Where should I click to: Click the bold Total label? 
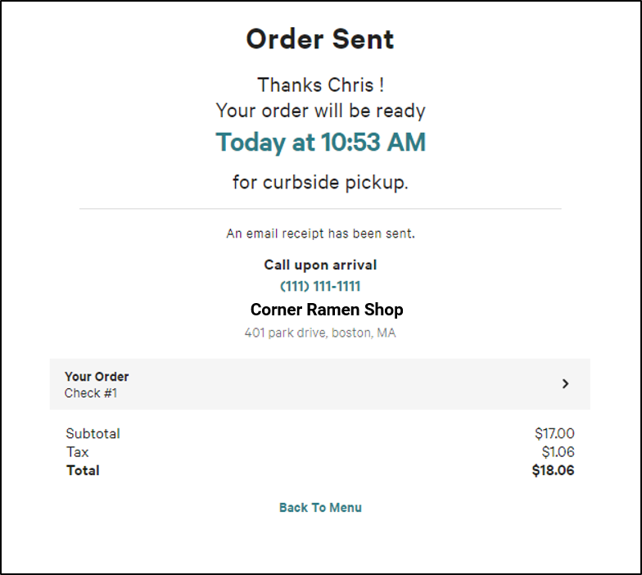tap(84, 470)
